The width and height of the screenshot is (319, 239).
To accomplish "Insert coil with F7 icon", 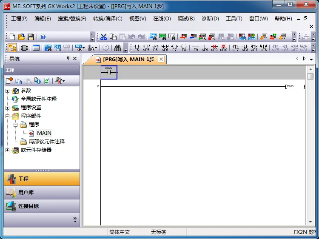I will tap(174, 48).
